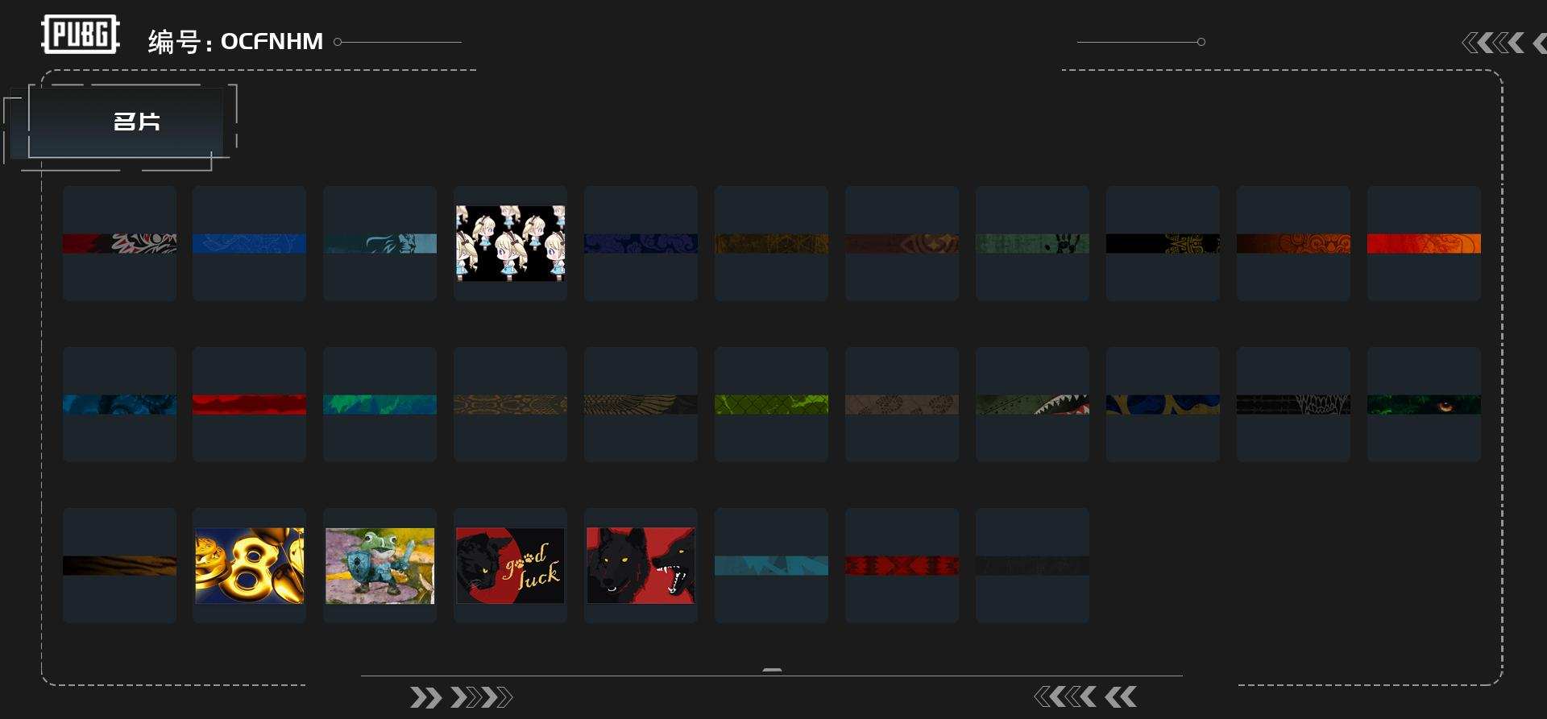Choose the solid blue banner card
This screenshot has height=719, width=1547.
249,243
